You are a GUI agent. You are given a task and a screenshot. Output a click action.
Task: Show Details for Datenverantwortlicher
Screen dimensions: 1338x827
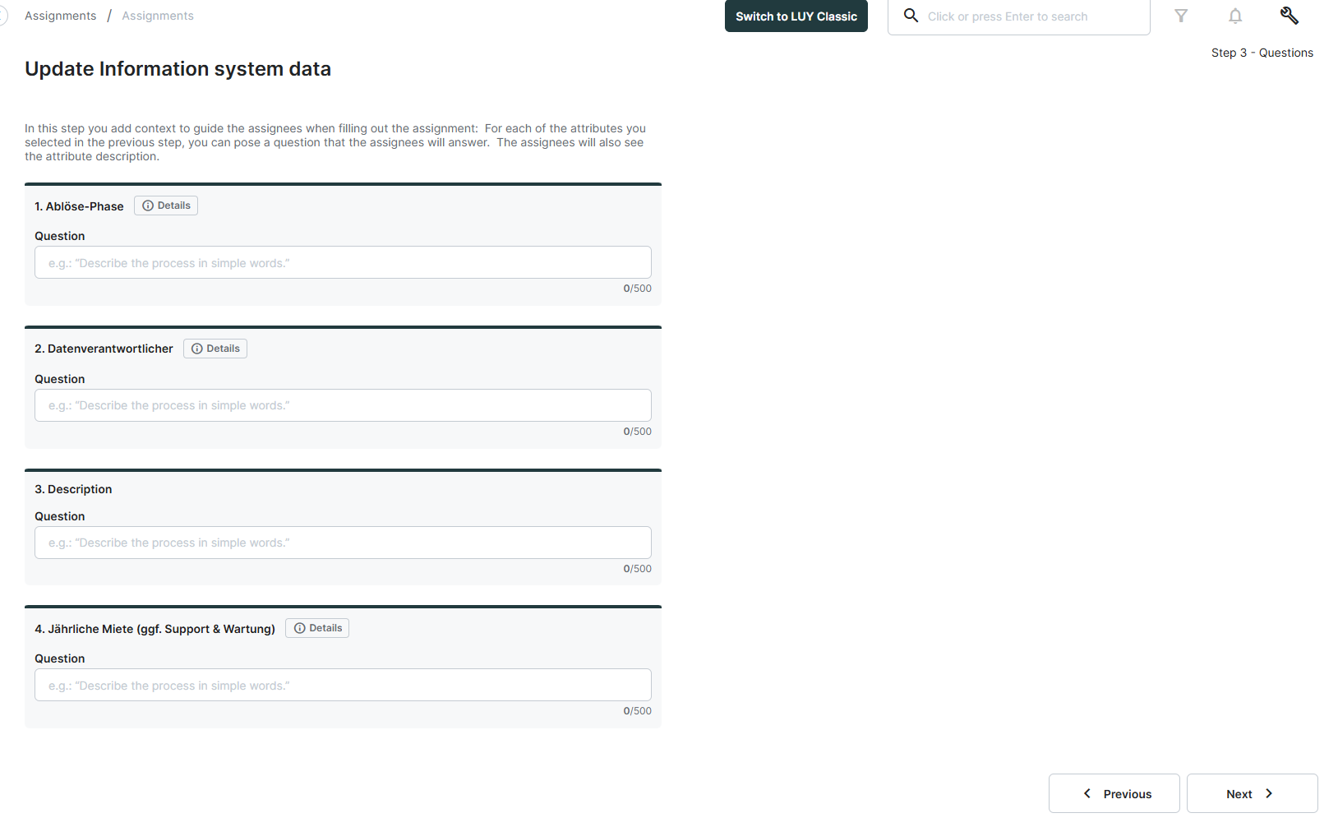pyautogui.click(x=215, y=349)
